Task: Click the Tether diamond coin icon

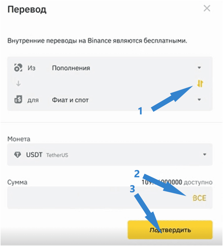Action: pyautogui.click(x=17, y=155)
